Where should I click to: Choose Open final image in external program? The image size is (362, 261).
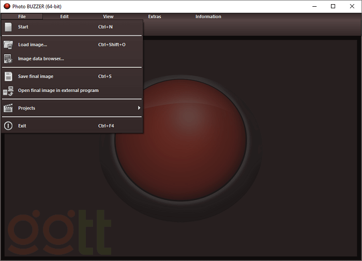[x=58, y=90]
